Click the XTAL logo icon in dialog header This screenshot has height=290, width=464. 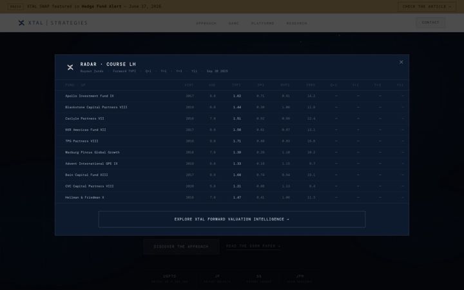tap(70, 68)
